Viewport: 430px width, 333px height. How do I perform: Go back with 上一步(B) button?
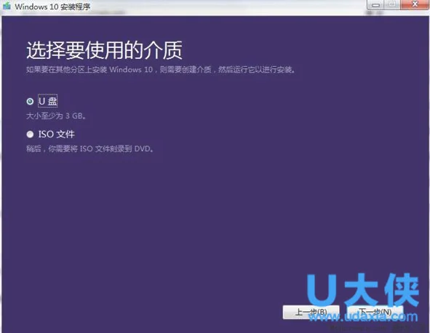[311, 312]
